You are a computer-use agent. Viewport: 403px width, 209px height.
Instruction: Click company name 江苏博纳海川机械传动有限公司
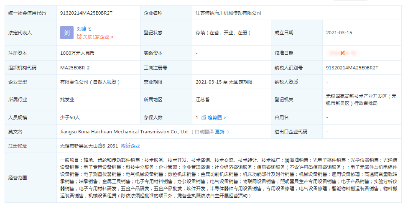point(228,13)
